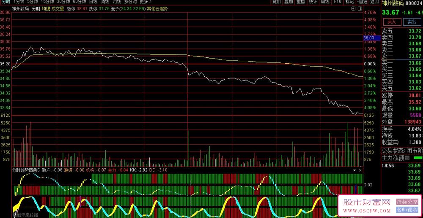Click the blue 36.03 price axis marker
The width and height of the screenshot is (423, 218).
(x=372, y=38)
